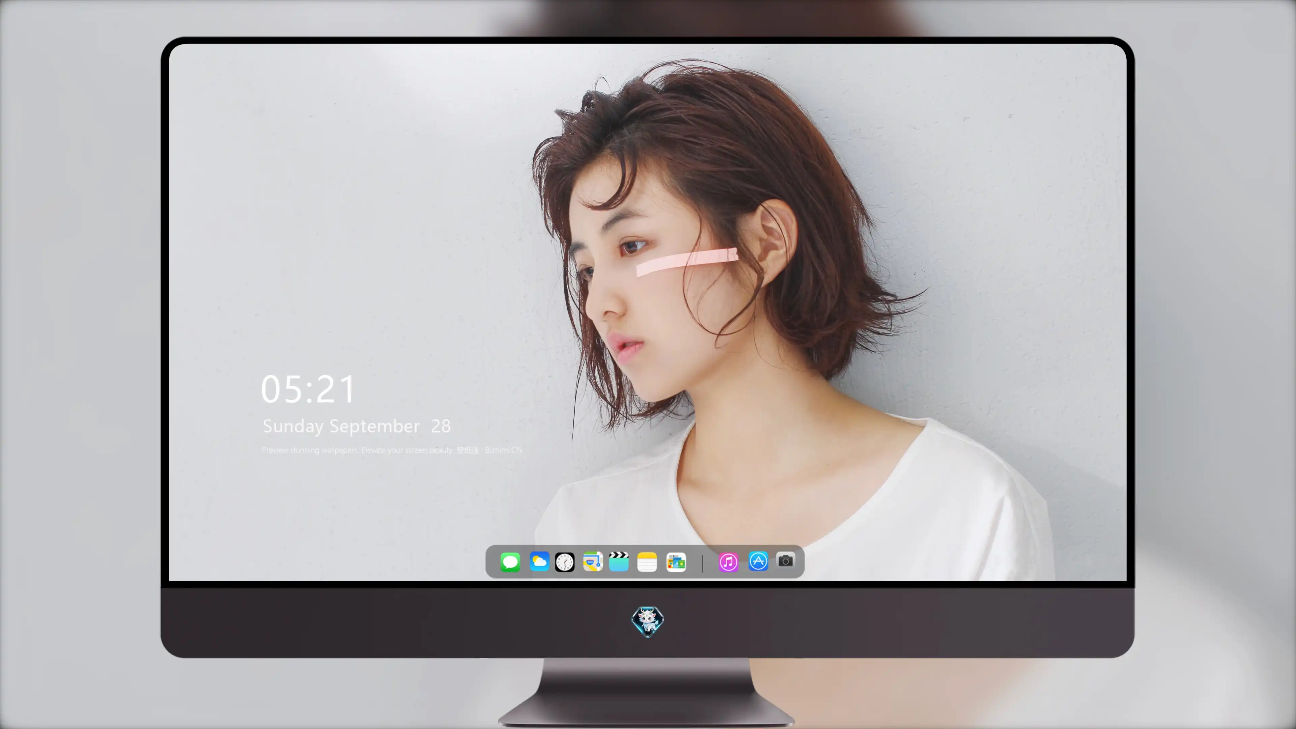Click the 'Sunday September 28' date text
1296x729 pixels.
357,426
